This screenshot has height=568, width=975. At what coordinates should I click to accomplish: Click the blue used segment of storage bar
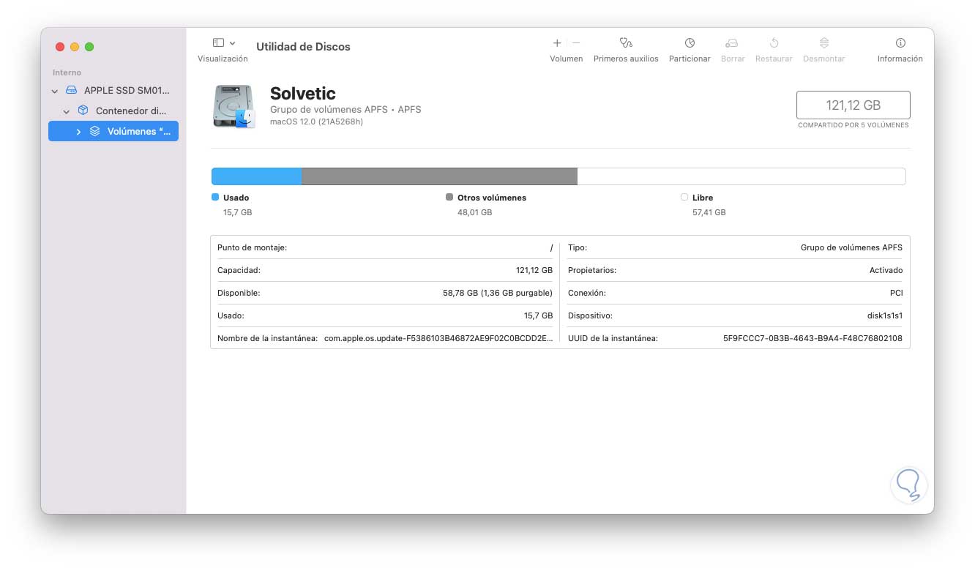(x=256, y=176)
